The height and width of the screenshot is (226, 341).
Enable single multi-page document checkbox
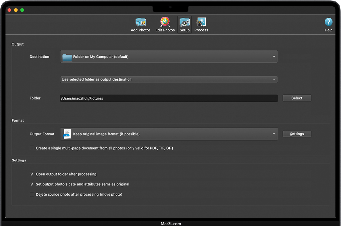(32, 148)
